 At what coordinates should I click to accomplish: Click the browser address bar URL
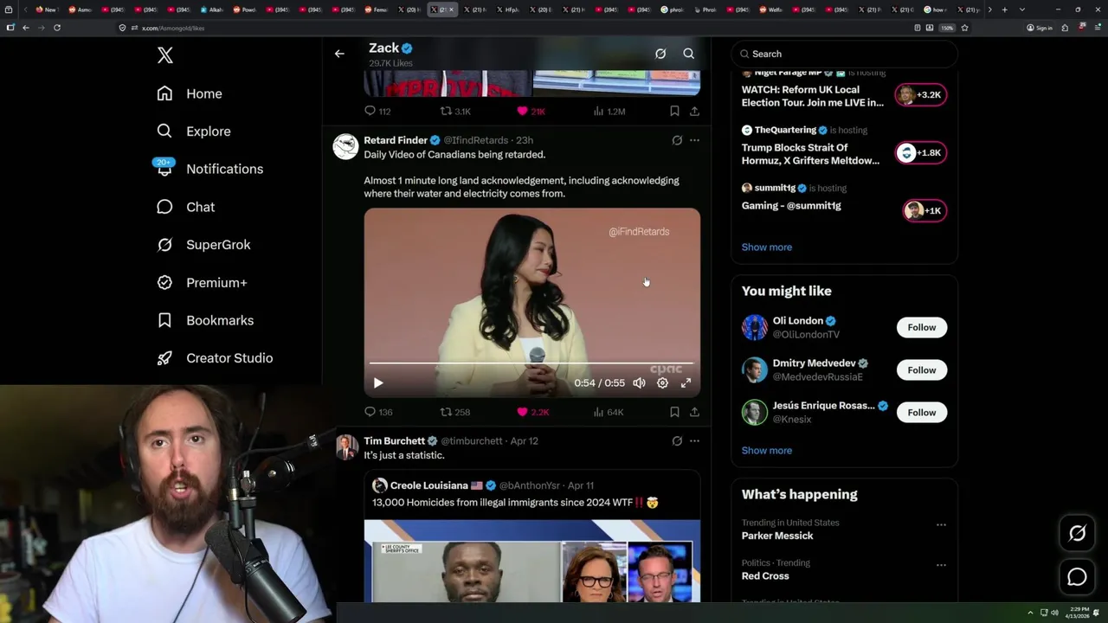(x=173, y=28)
